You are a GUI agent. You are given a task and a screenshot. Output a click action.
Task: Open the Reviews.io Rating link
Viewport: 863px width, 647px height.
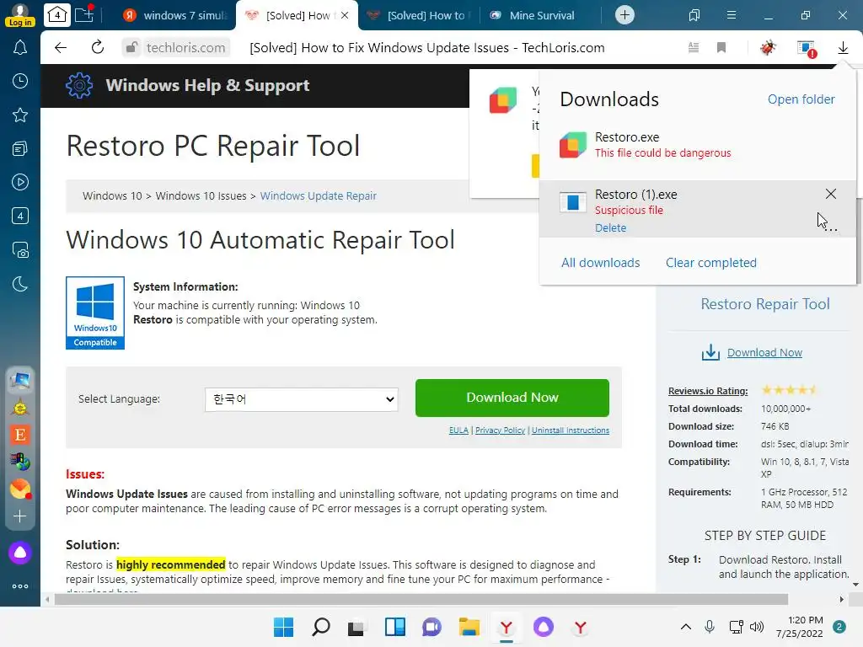[x=708, y=391]
